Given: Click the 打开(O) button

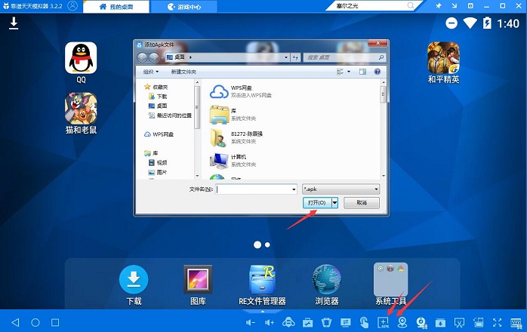Looking at the screenshot, I should coord(317,203).
